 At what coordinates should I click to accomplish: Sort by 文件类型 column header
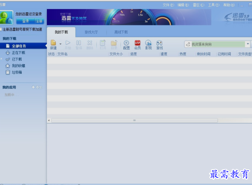245,54
